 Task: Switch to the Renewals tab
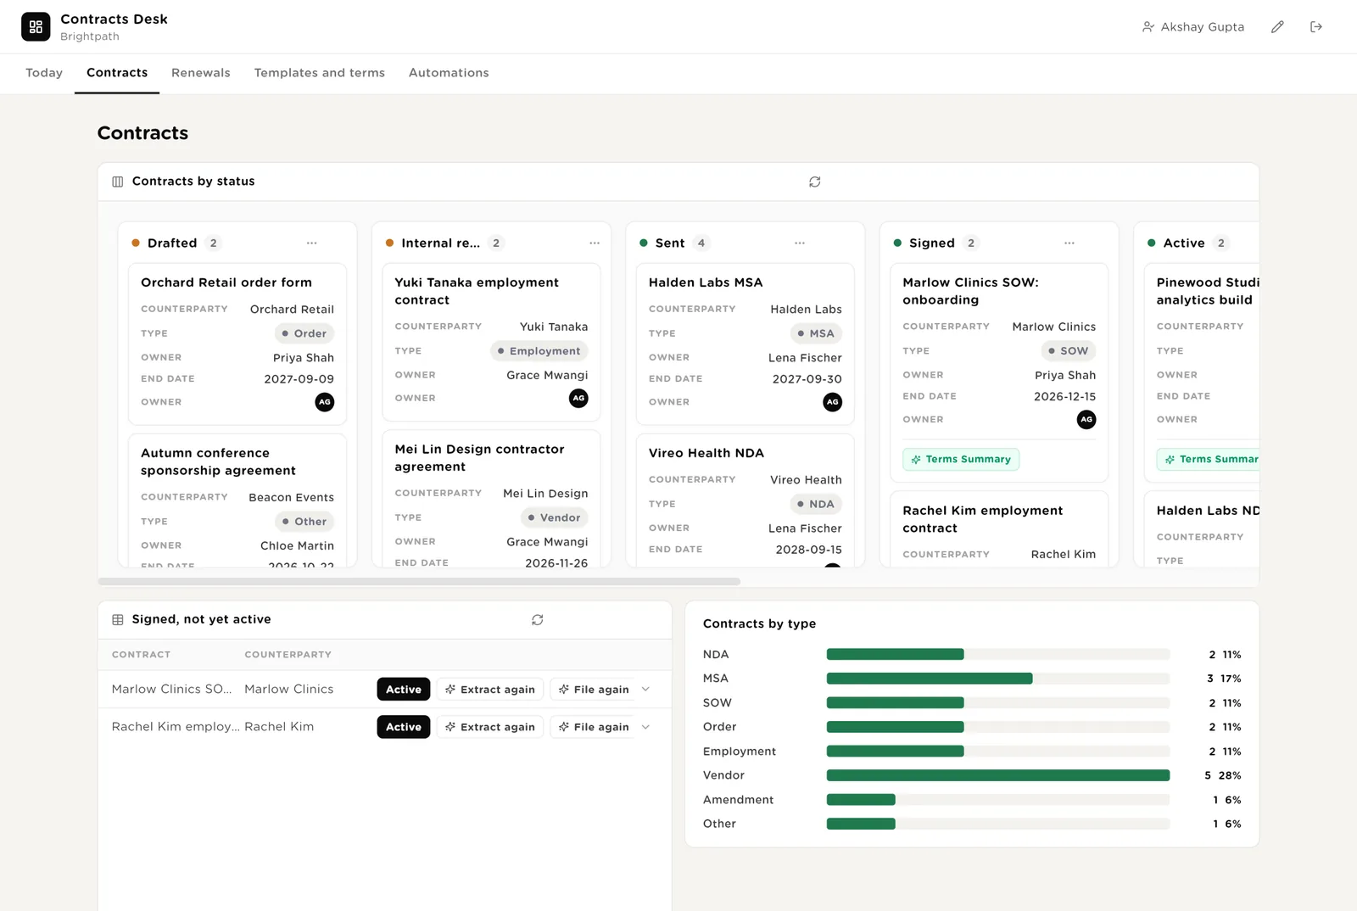[201, 73]
